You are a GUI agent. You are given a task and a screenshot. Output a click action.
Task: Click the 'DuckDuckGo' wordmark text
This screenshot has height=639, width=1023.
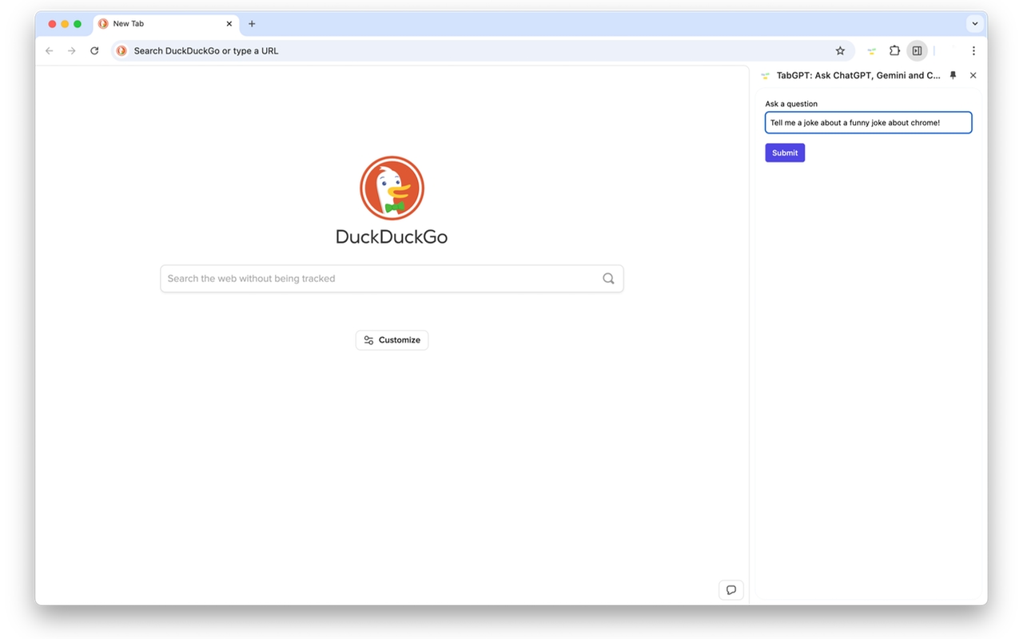click(392, 237)
